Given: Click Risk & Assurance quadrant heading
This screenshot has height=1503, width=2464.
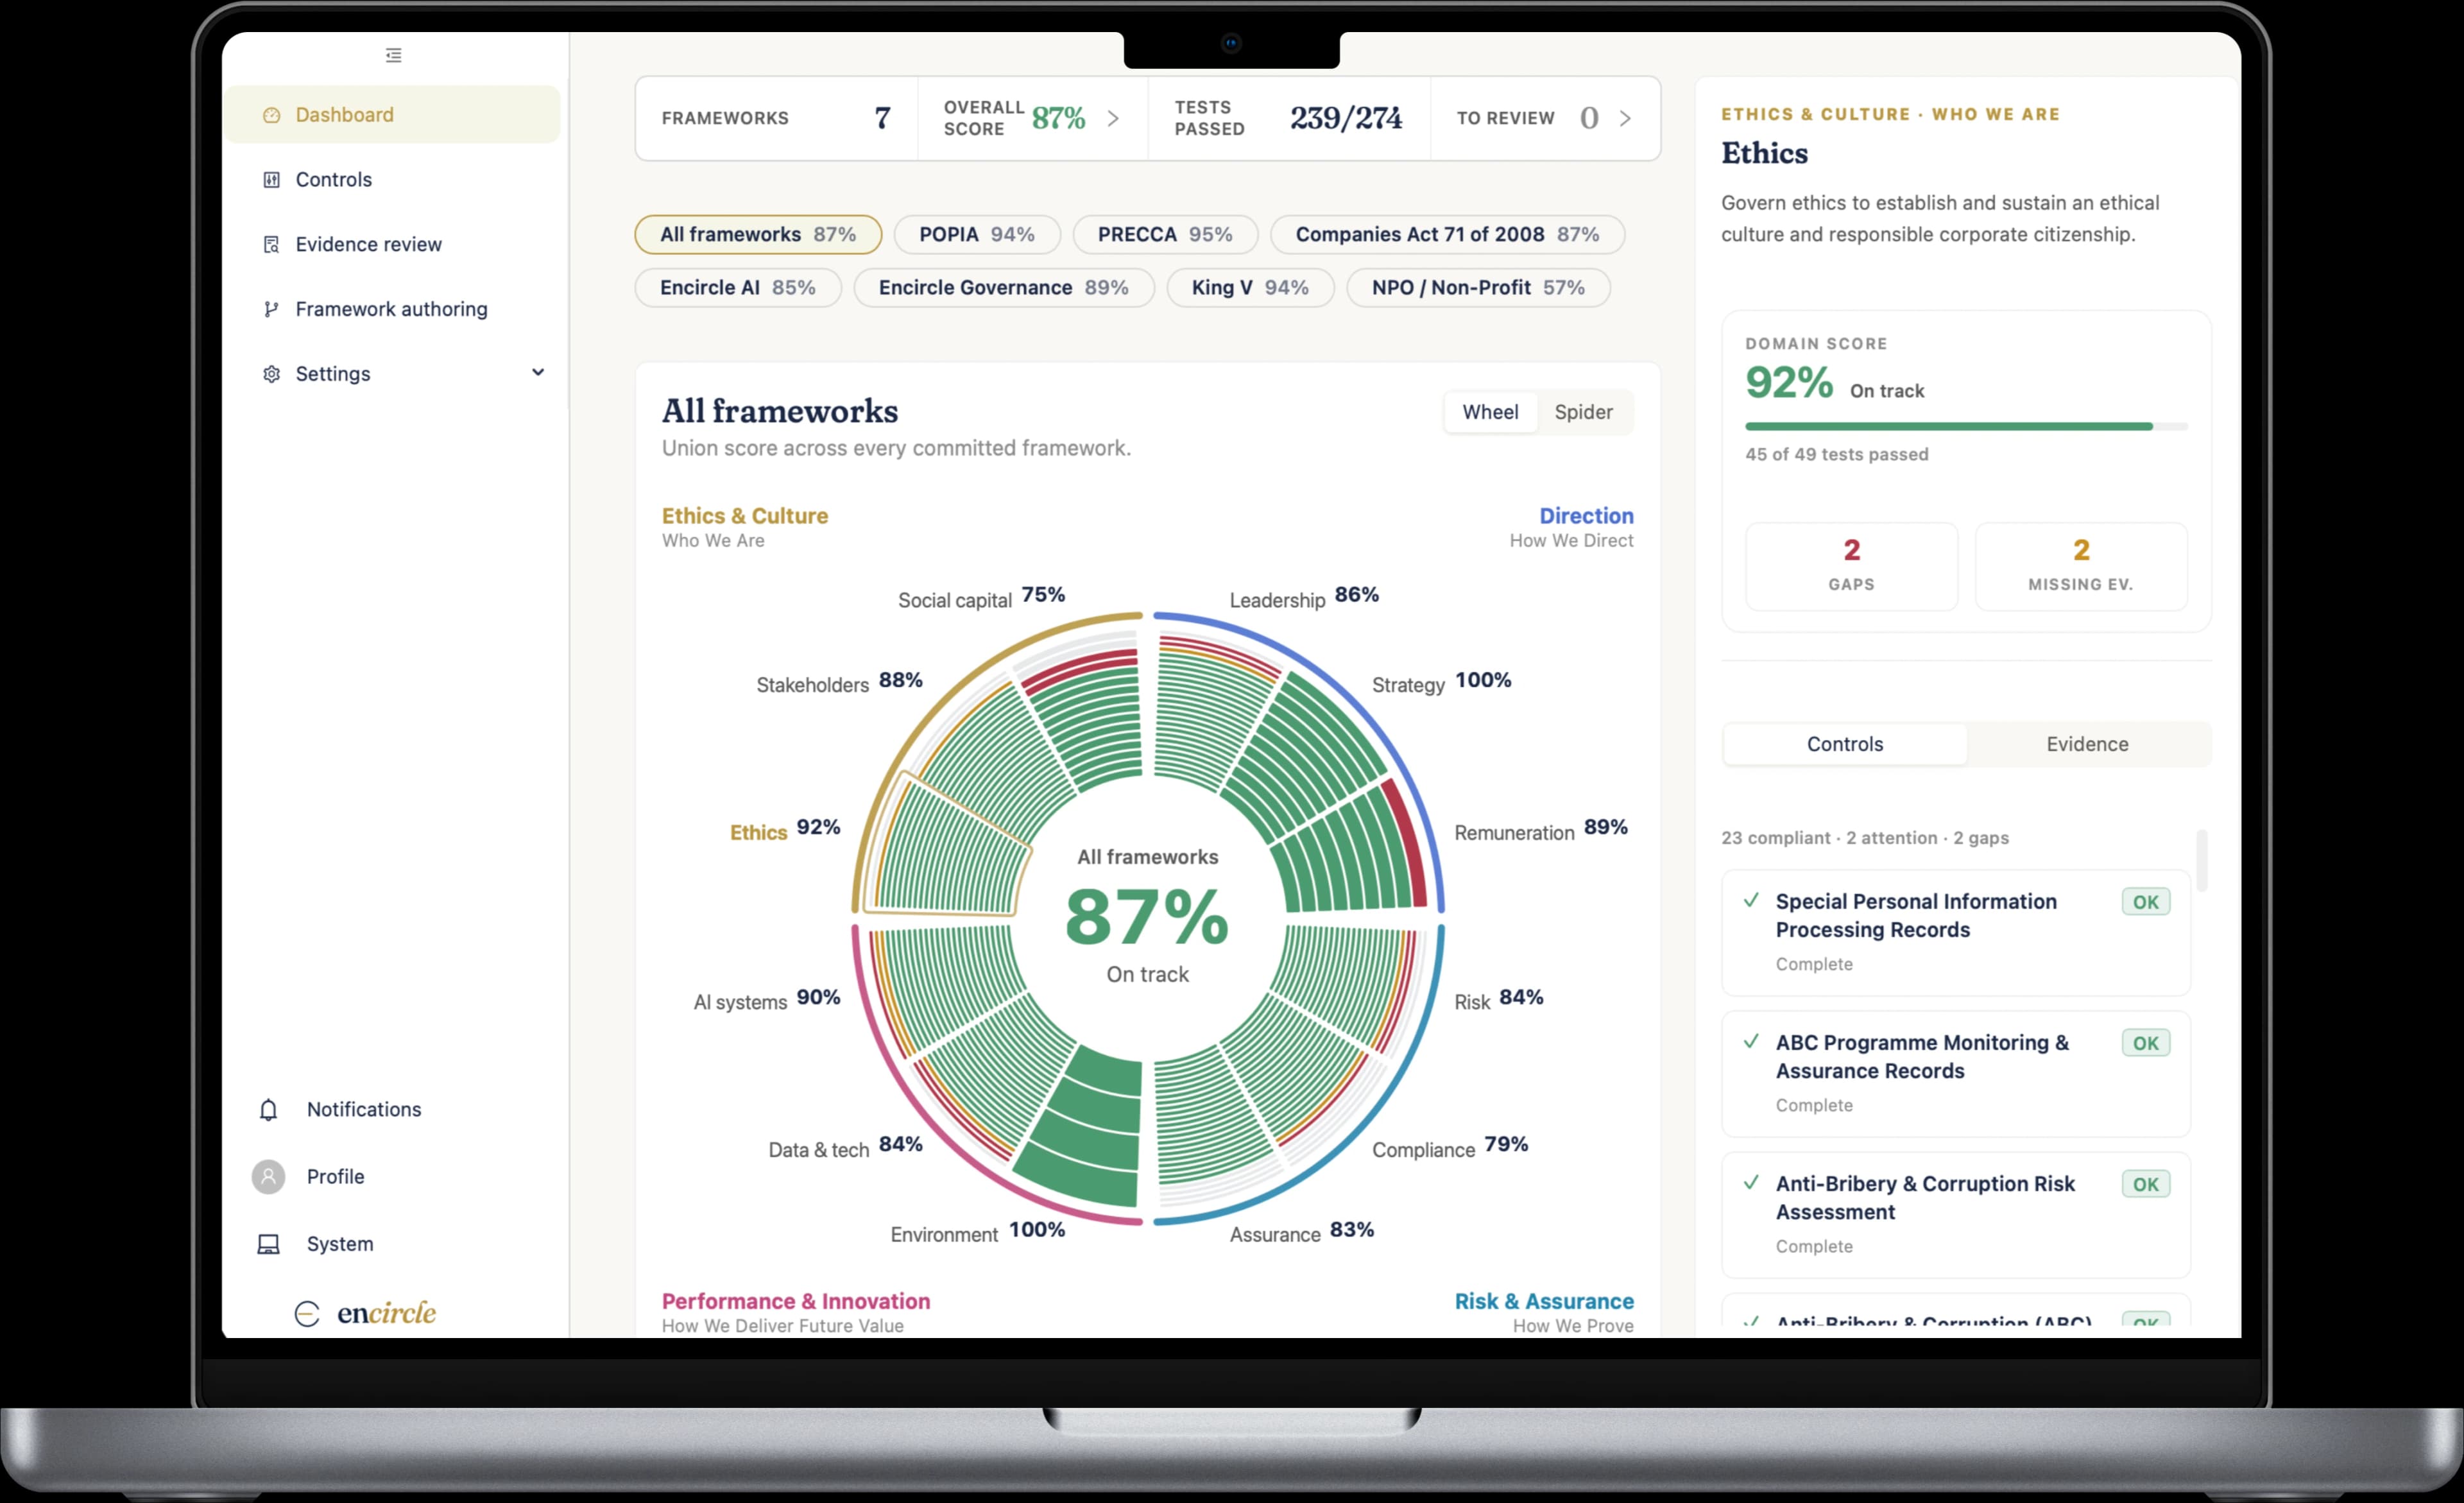Looking at the screenshot, I should pos(1544,1301).
